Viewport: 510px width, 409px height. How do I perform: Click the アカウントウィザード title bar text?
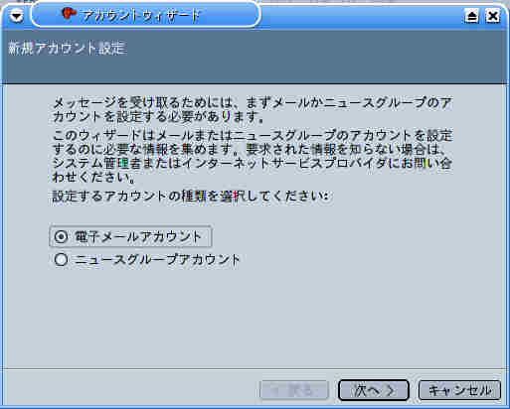tap(141, 15)
